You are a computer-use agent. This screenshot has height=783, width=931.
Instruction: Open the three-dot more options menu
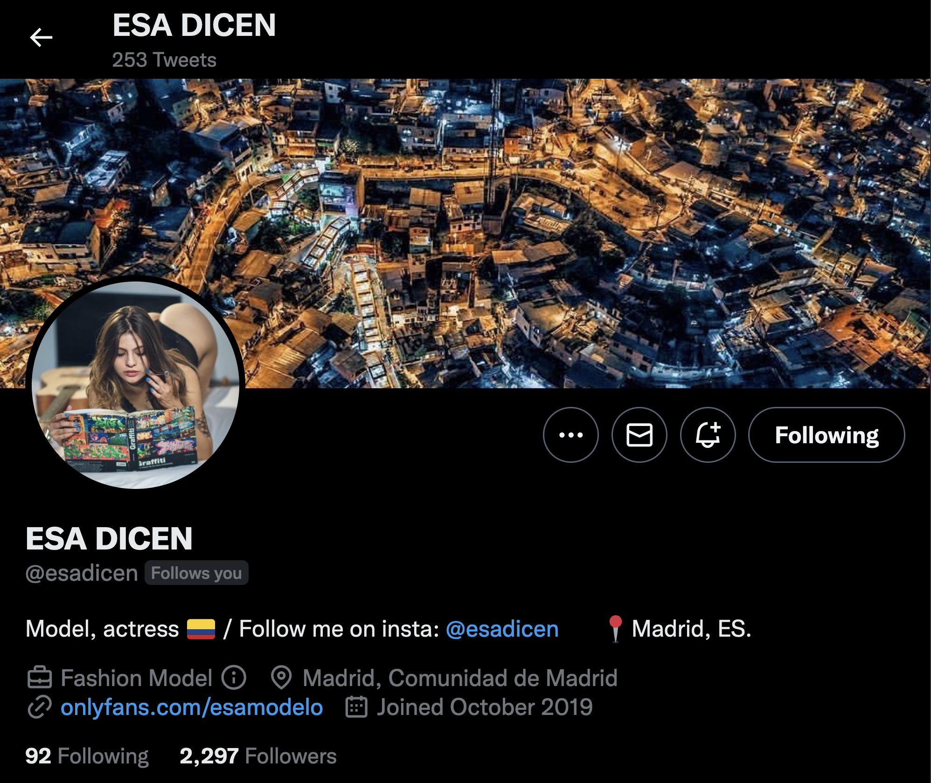coord(570,435)
